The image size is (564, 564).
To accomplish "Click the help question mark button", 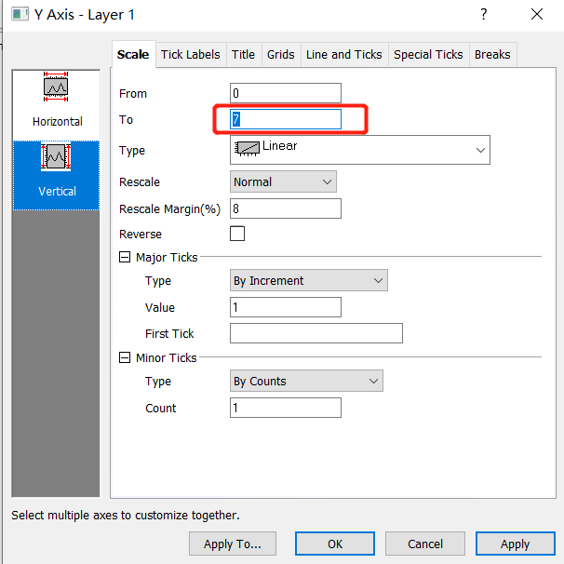I will pyautogui.click(x=483, y=14).
